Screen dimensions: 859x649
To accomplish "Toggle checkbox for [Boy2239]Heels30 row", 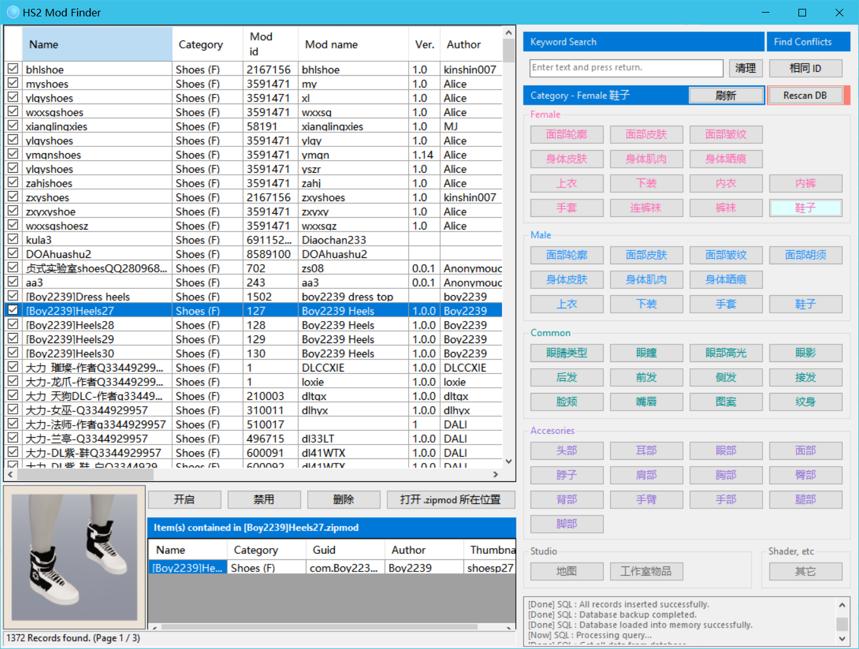I will 13,353.
